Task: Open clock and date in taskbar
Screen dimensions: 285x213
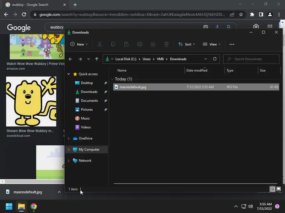Action: point(264,206)
